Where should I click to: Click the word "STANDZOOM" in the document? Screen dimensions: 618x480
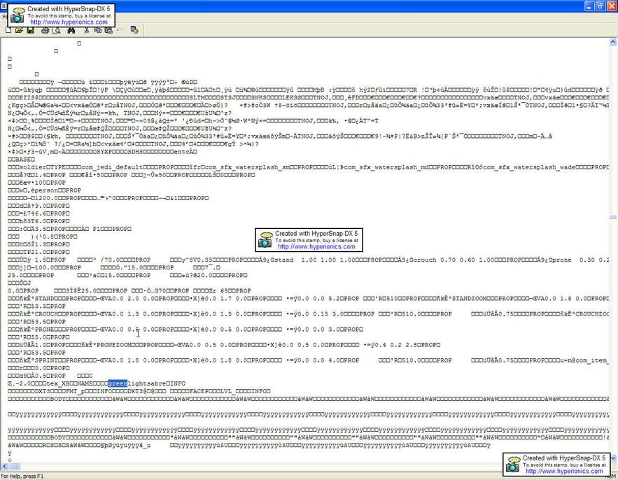click(x=469, y=299)
